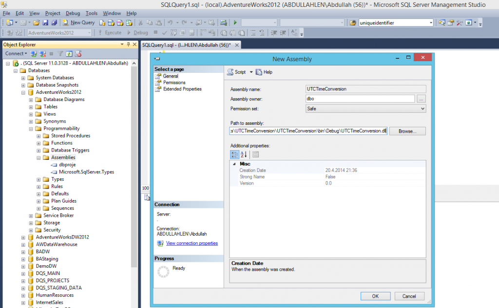Click the Browse button
Image resolution: width=499 pixels, height=308 pixels.
tap(407, 131)
